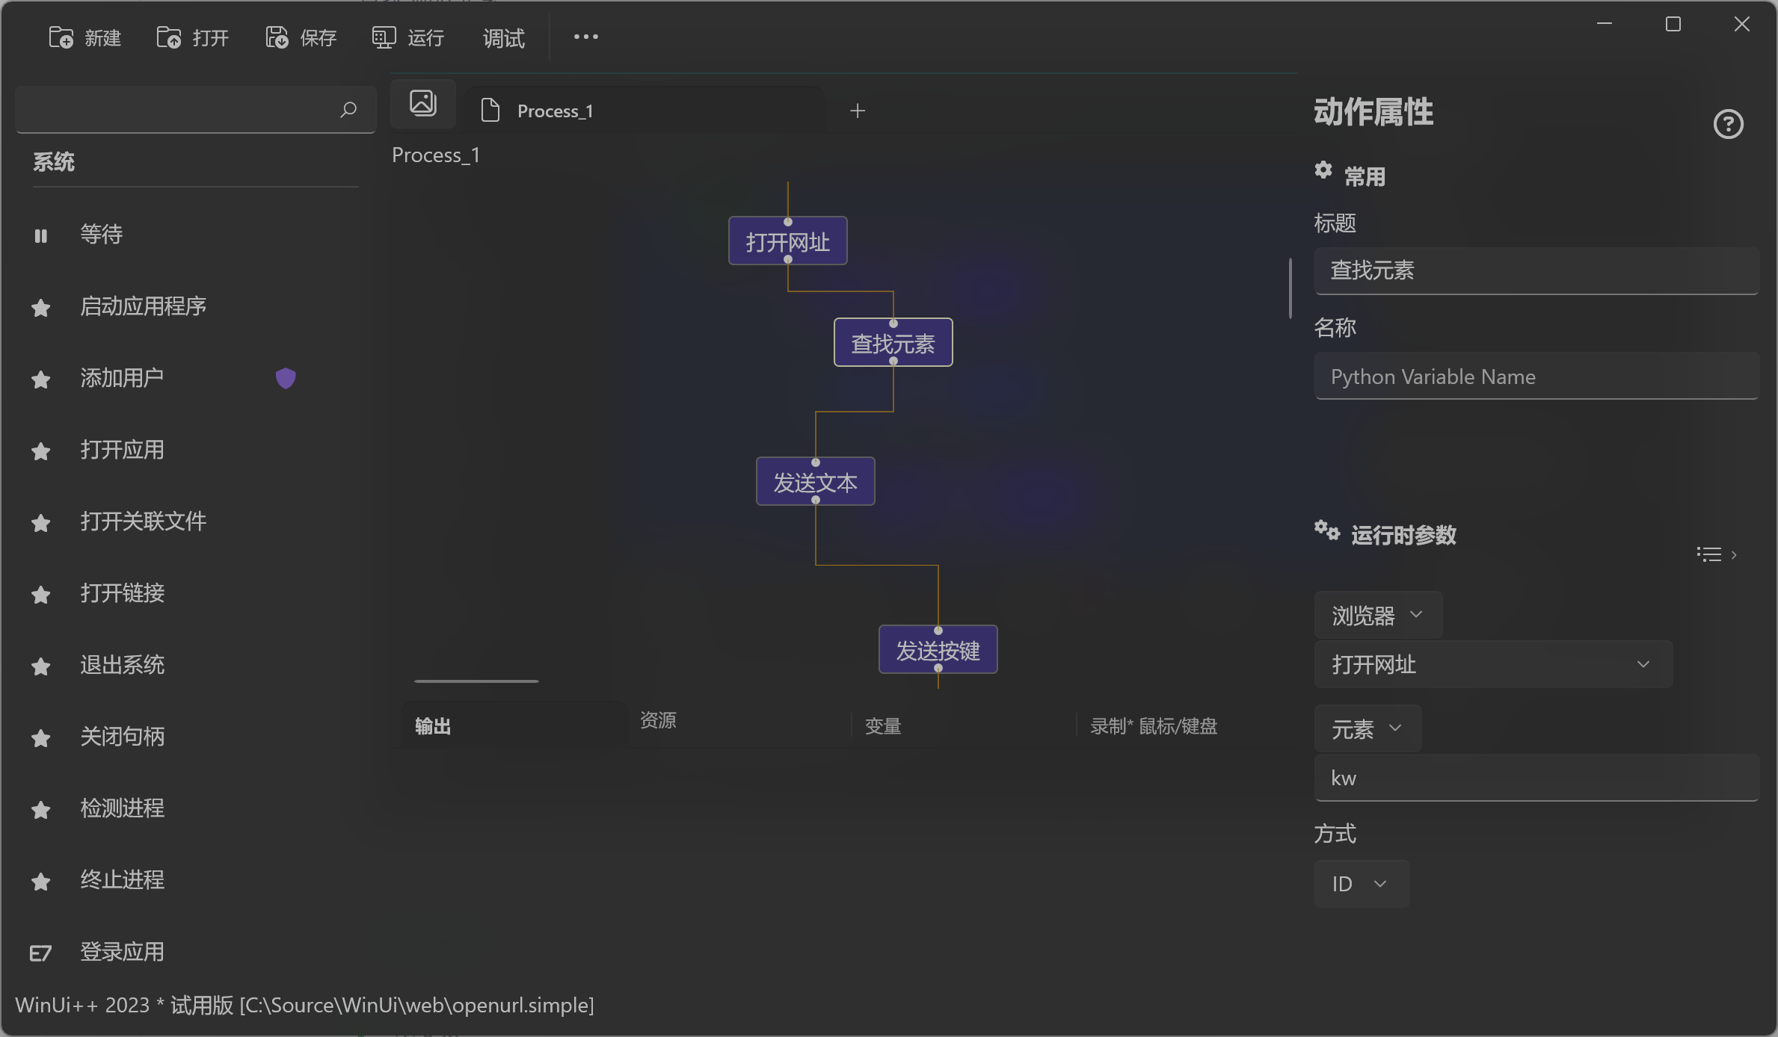Image resolution: width=1778 pixels, height=1037 pixels.
Task: Click the purple shield next to 添加用户
Action: click(286, 378)
